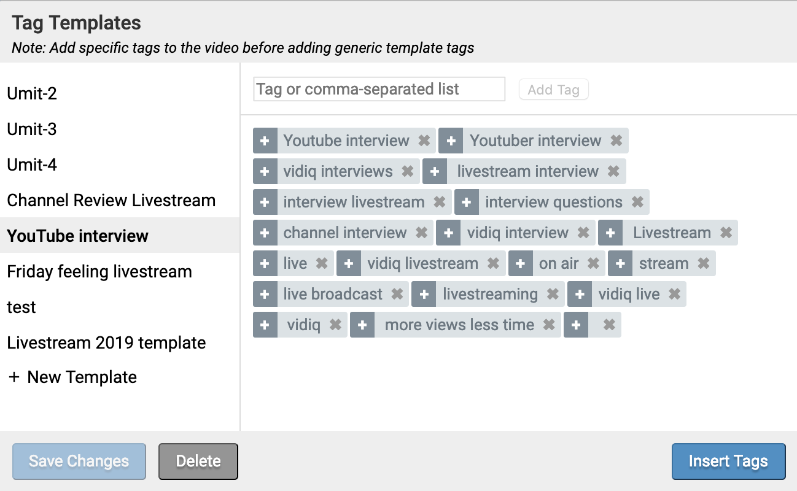Screen dimensions: 797x491
Task: Delete the 'more views less time' tag
Action: click(x=549, y=325)
